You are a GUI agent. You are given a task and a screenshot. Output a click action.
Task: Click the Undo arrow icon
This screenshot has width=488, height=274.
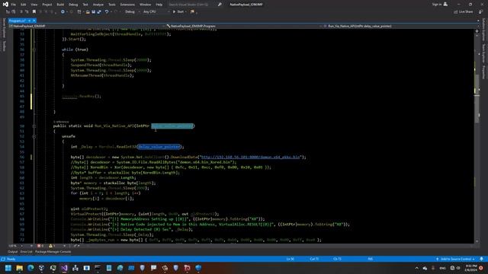click(107, 12)
